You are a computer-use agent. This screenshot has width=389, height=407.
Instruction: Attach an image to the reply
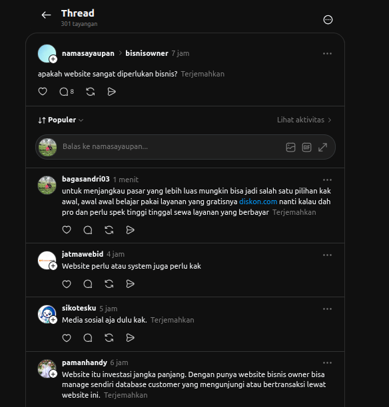click(290, 147)
